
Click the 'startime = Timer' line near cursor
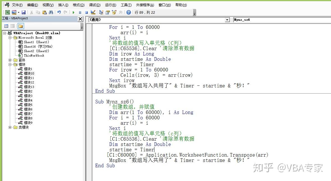(x=132, y=150)
